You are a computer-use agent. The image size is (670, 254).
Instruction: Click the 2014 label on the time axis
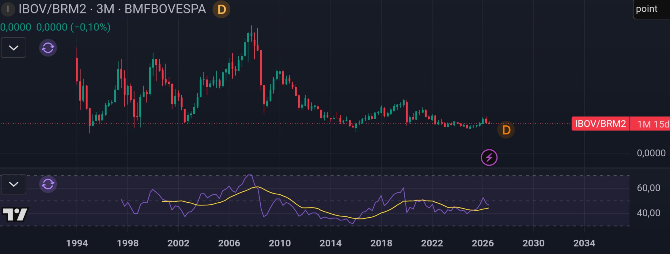[331, 243]
